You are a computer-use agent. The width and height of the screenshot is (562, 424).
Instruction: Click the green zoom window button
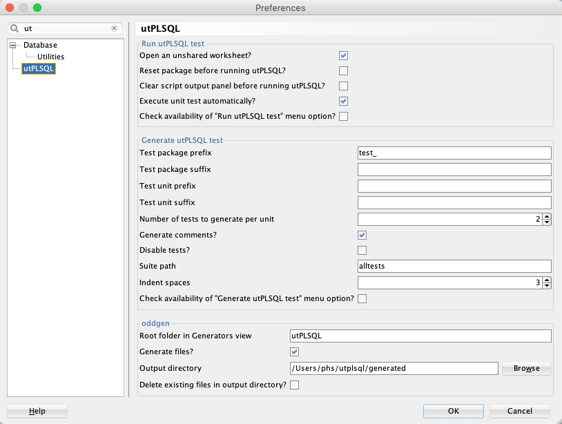point(37,8)
